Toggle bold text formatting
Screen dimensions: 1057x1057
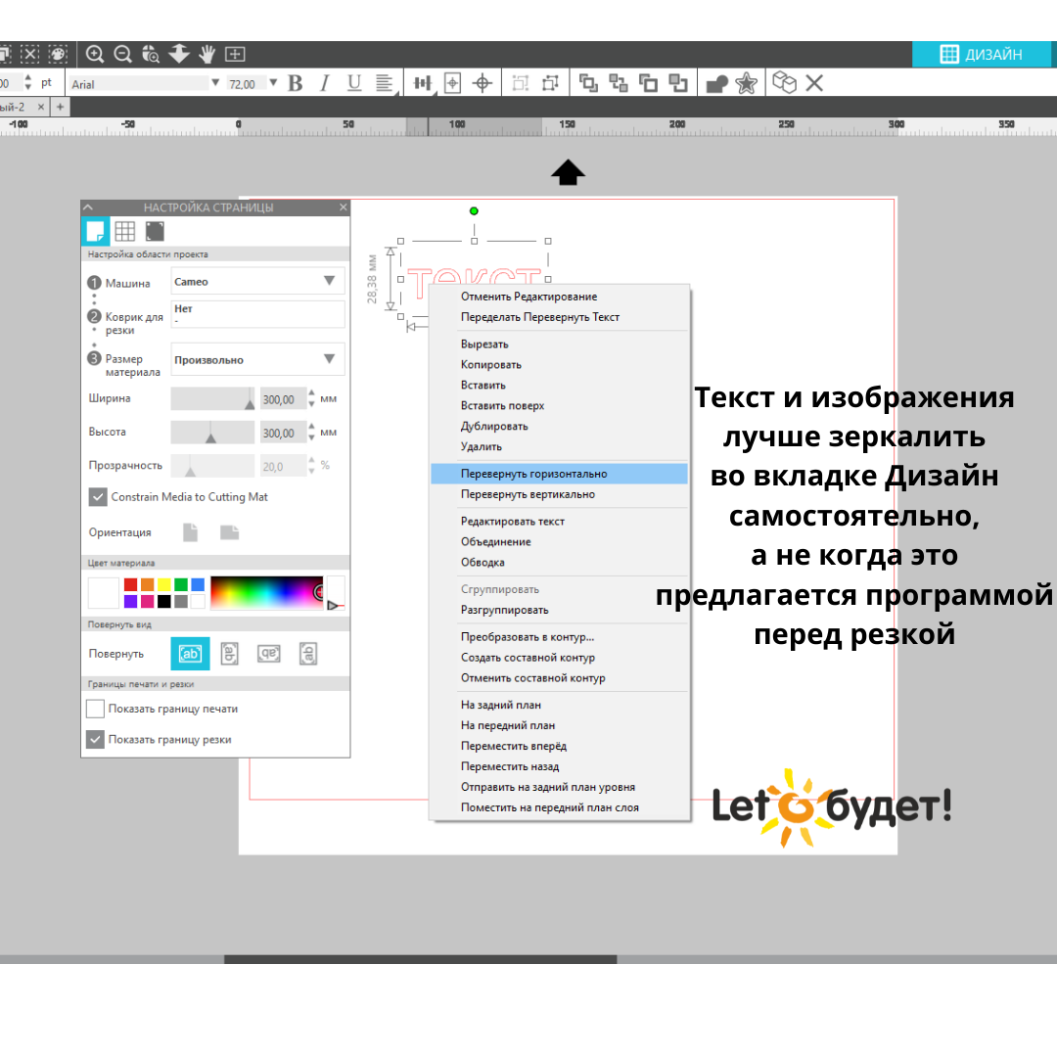[x=296, y=83]
